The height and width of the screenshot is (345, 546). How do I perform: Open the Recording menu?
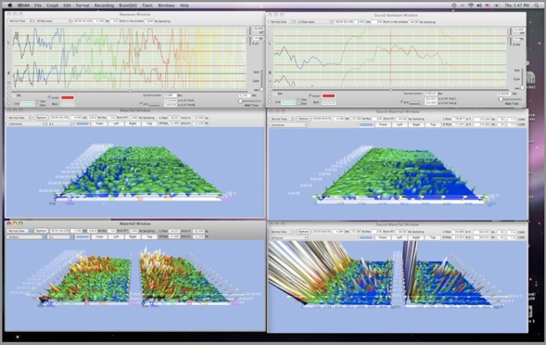point(104,6)
